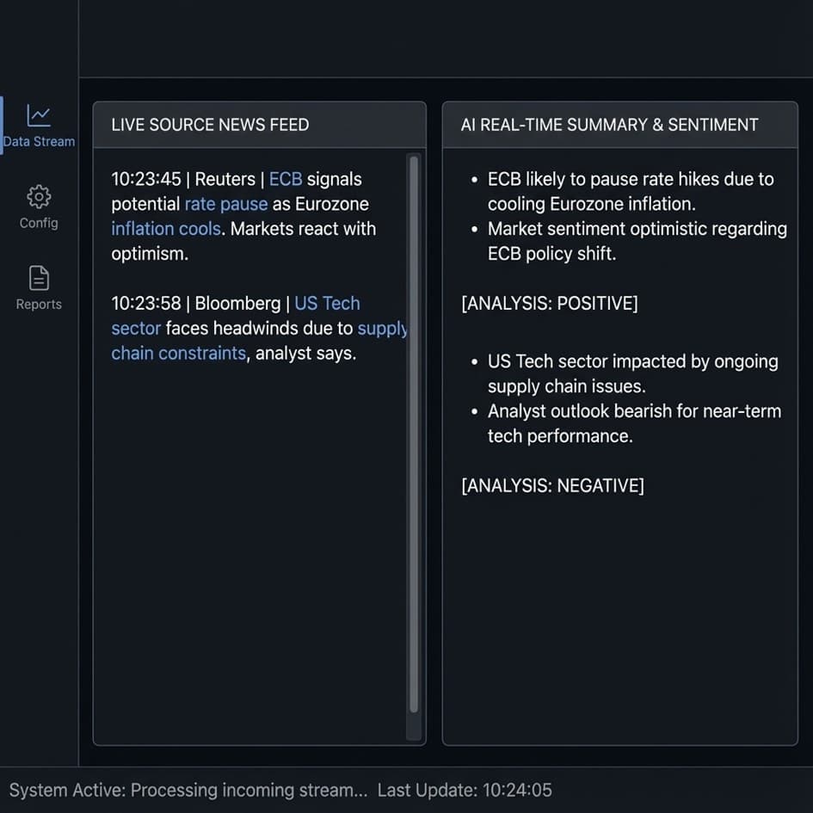Open the "inflation cools" link
The height and width of the screenshot is (813, 813).
tap(166, 230)
